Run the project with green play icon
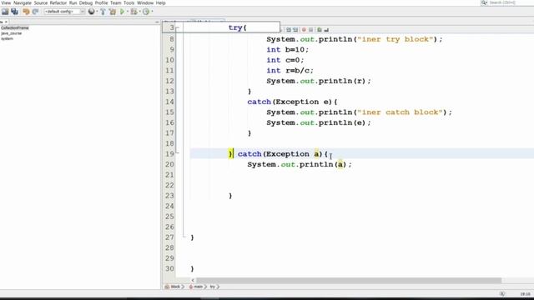The image size is (534, 300). (x=123, y=12)
